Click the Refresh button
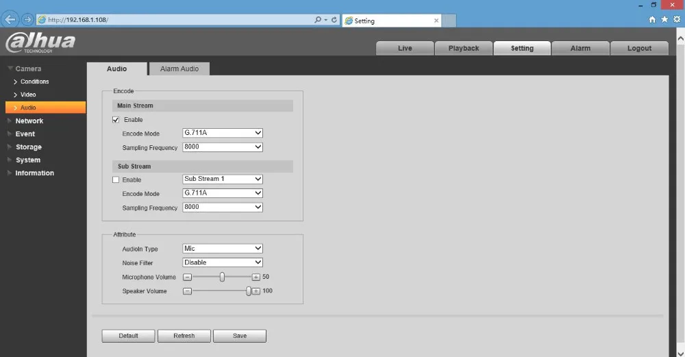This screenshot has height=357, width=685. tap(184, 336)
